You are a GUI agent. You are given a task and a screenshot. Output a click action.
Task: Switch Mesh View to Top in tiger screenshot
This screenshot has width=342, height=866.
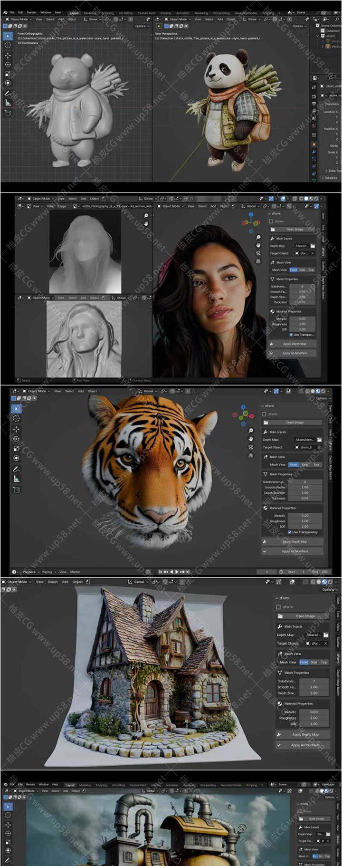316,464
